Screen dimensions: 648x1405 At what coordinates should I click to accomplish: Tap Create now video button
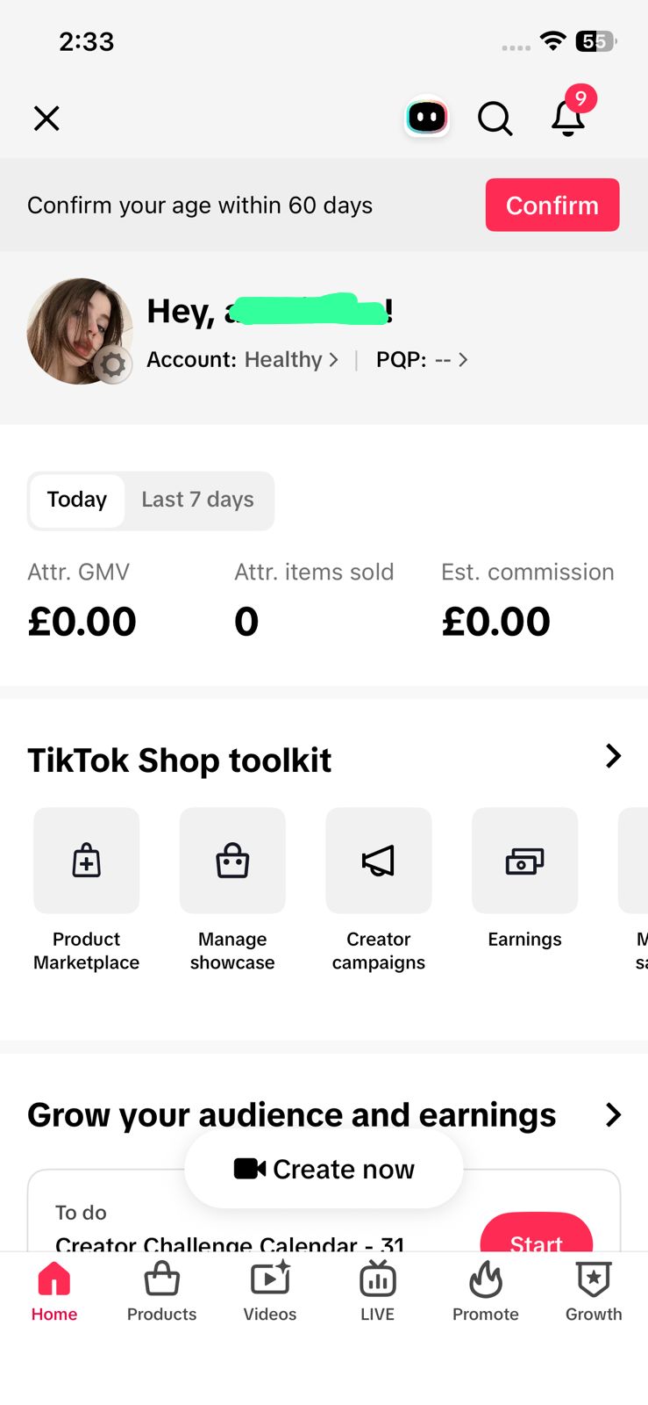click(324, 1169)
